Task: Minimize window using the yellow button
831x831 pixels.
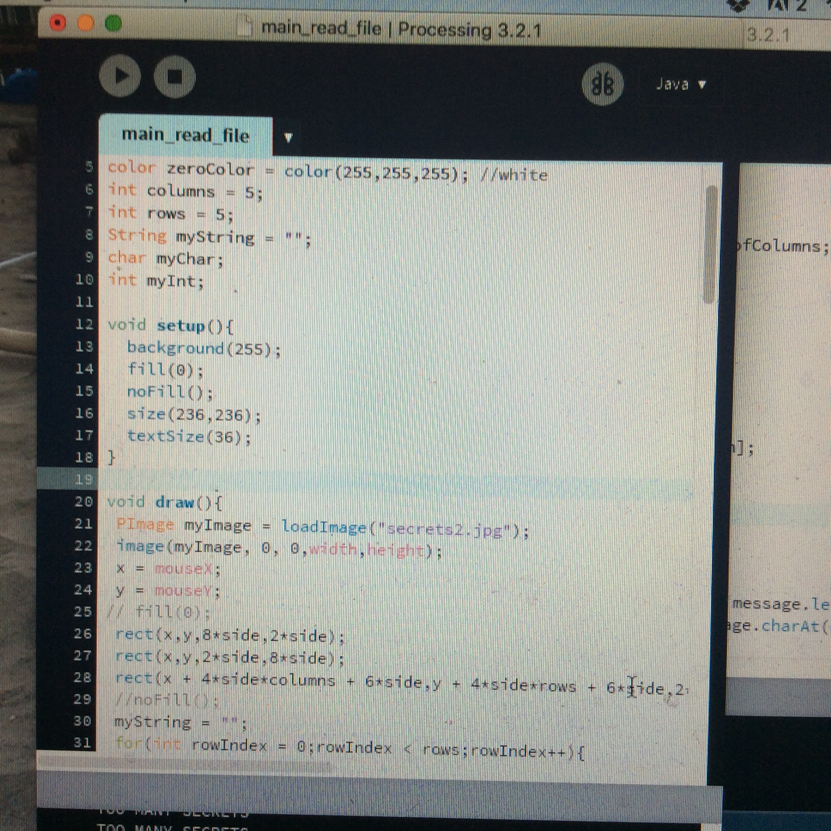Action: (85, 23)
